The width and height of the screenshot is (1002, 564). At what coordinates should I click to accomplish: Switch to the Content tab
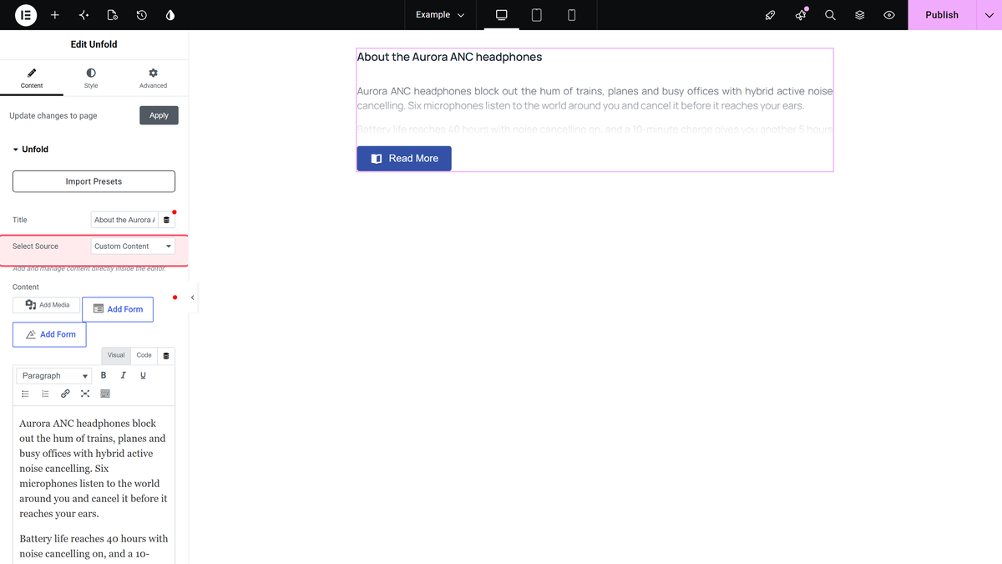(32, 79)
